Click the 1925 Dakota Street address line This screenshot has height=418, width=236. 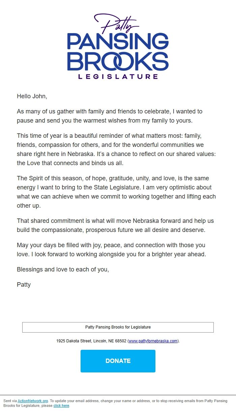[x=118, y=341]
